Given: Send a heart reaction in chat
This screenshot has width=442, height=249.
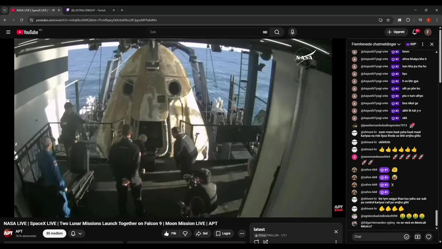Looking at the screenshot, I should tap(429, 237).
